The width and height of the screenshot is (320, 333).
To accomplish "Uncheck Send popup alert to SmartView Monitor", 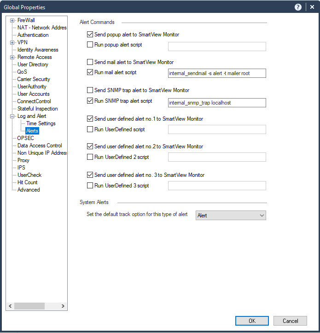I will 90,35.
